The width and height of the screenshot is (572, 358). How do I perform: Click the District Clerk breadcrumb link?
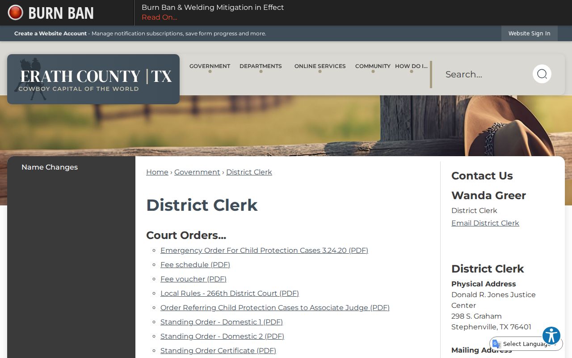[x=249, y=172]
